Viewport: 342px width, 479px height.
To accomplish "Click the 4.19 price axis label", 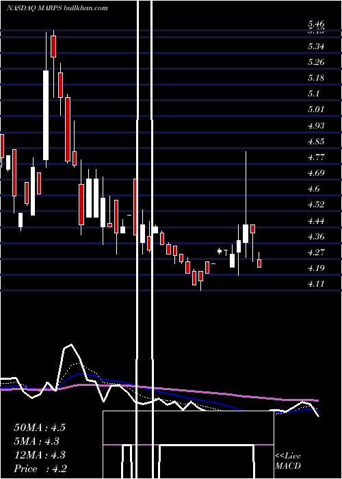I will pos(316,268).
